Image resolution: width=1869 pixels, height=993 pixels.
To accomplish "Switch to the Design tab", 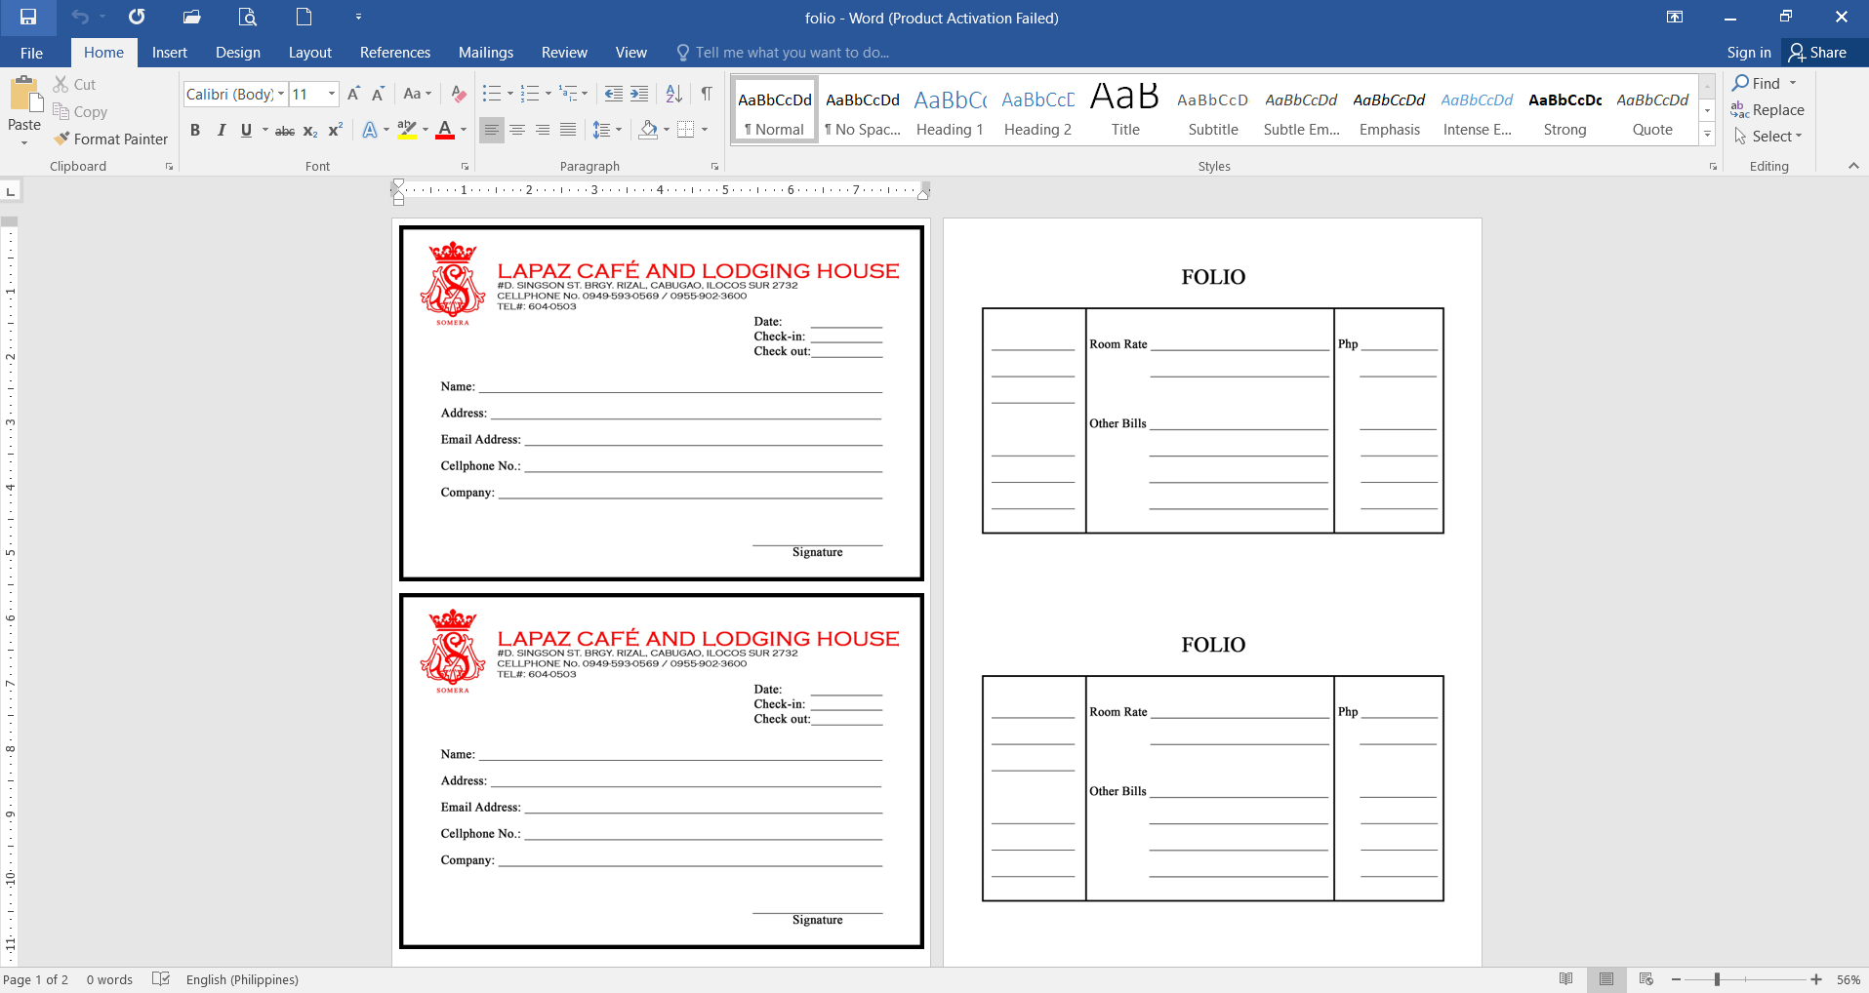I will click(x=238, y=53).
